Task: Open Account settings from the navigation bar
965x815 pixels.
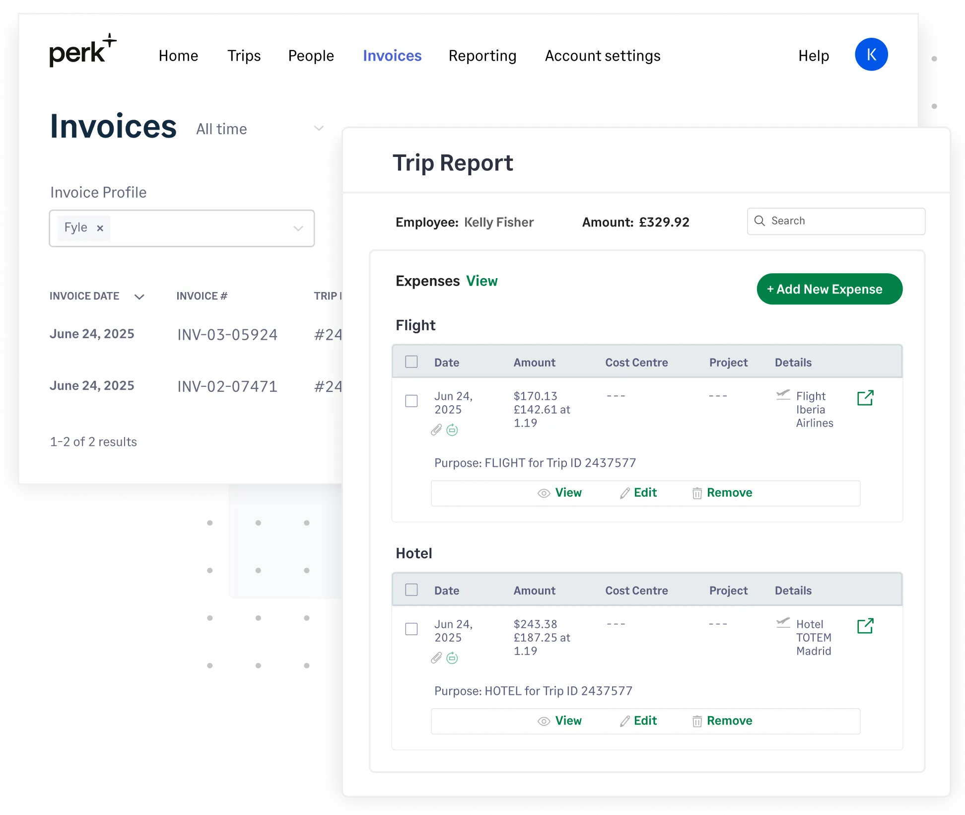Action: (602, 56)
